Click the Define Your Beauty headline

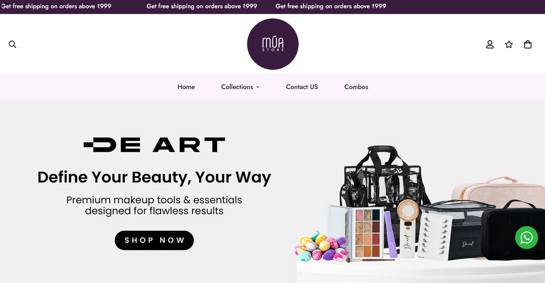coord(154,178)
